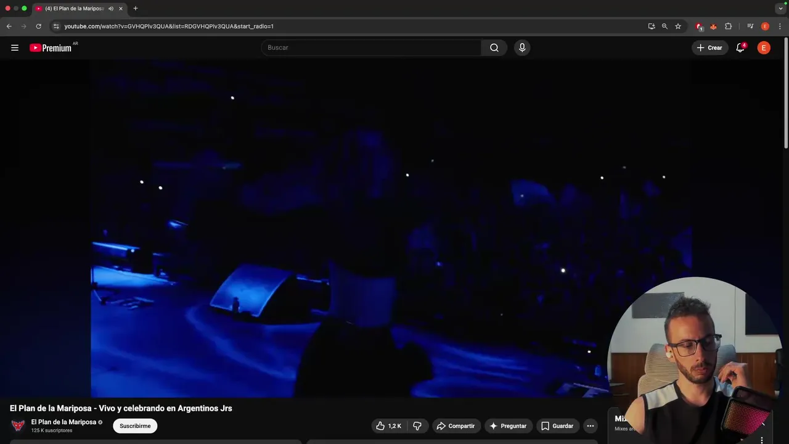Start voice search with microphone icon
This screenshot has height=444, width=789.
(522, 47)
